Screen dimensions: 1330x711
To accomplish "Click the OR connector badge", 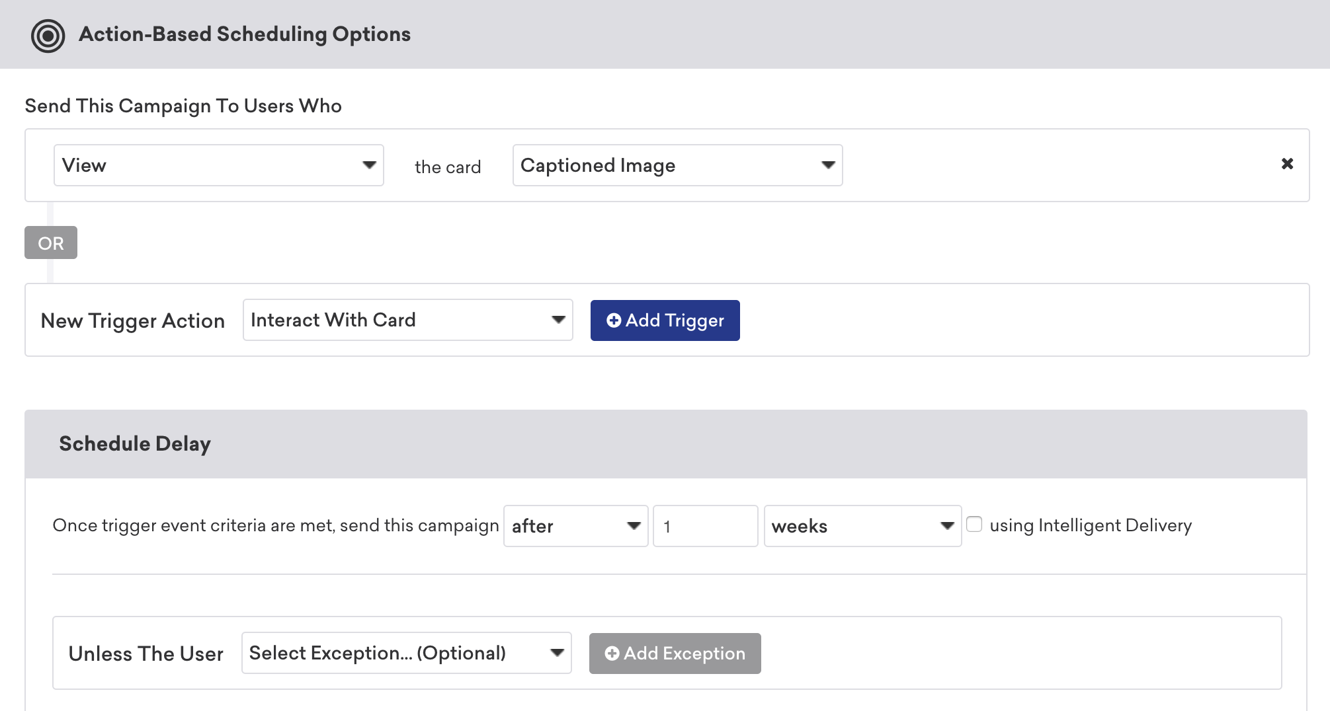I will pos(51,243).
